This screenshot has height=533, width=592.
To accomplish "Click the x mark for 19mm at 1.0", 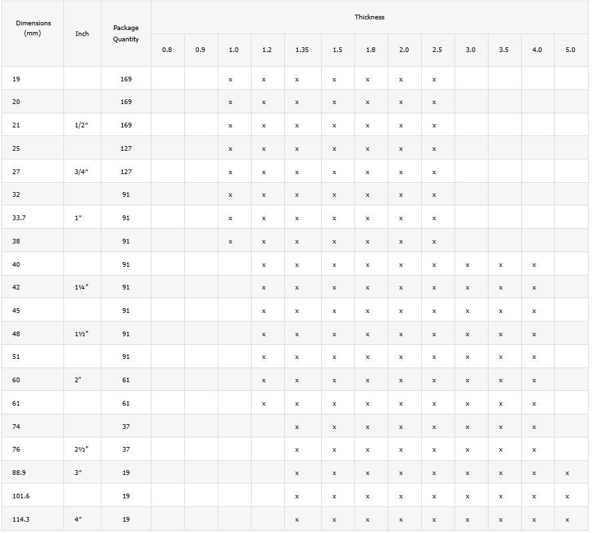I will (230, 79).
